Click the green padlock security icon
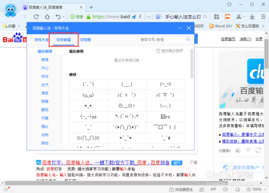 (x=88, y=17)
